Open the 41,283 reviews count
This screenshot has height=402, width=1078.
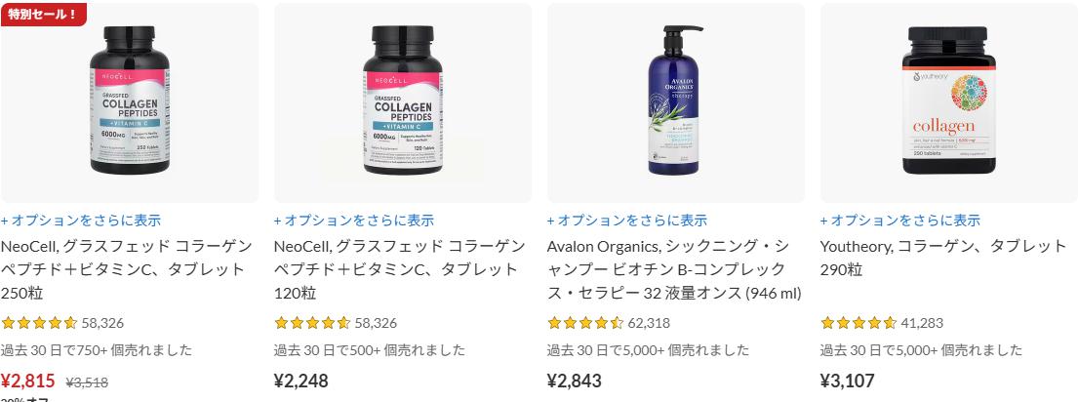922,323
